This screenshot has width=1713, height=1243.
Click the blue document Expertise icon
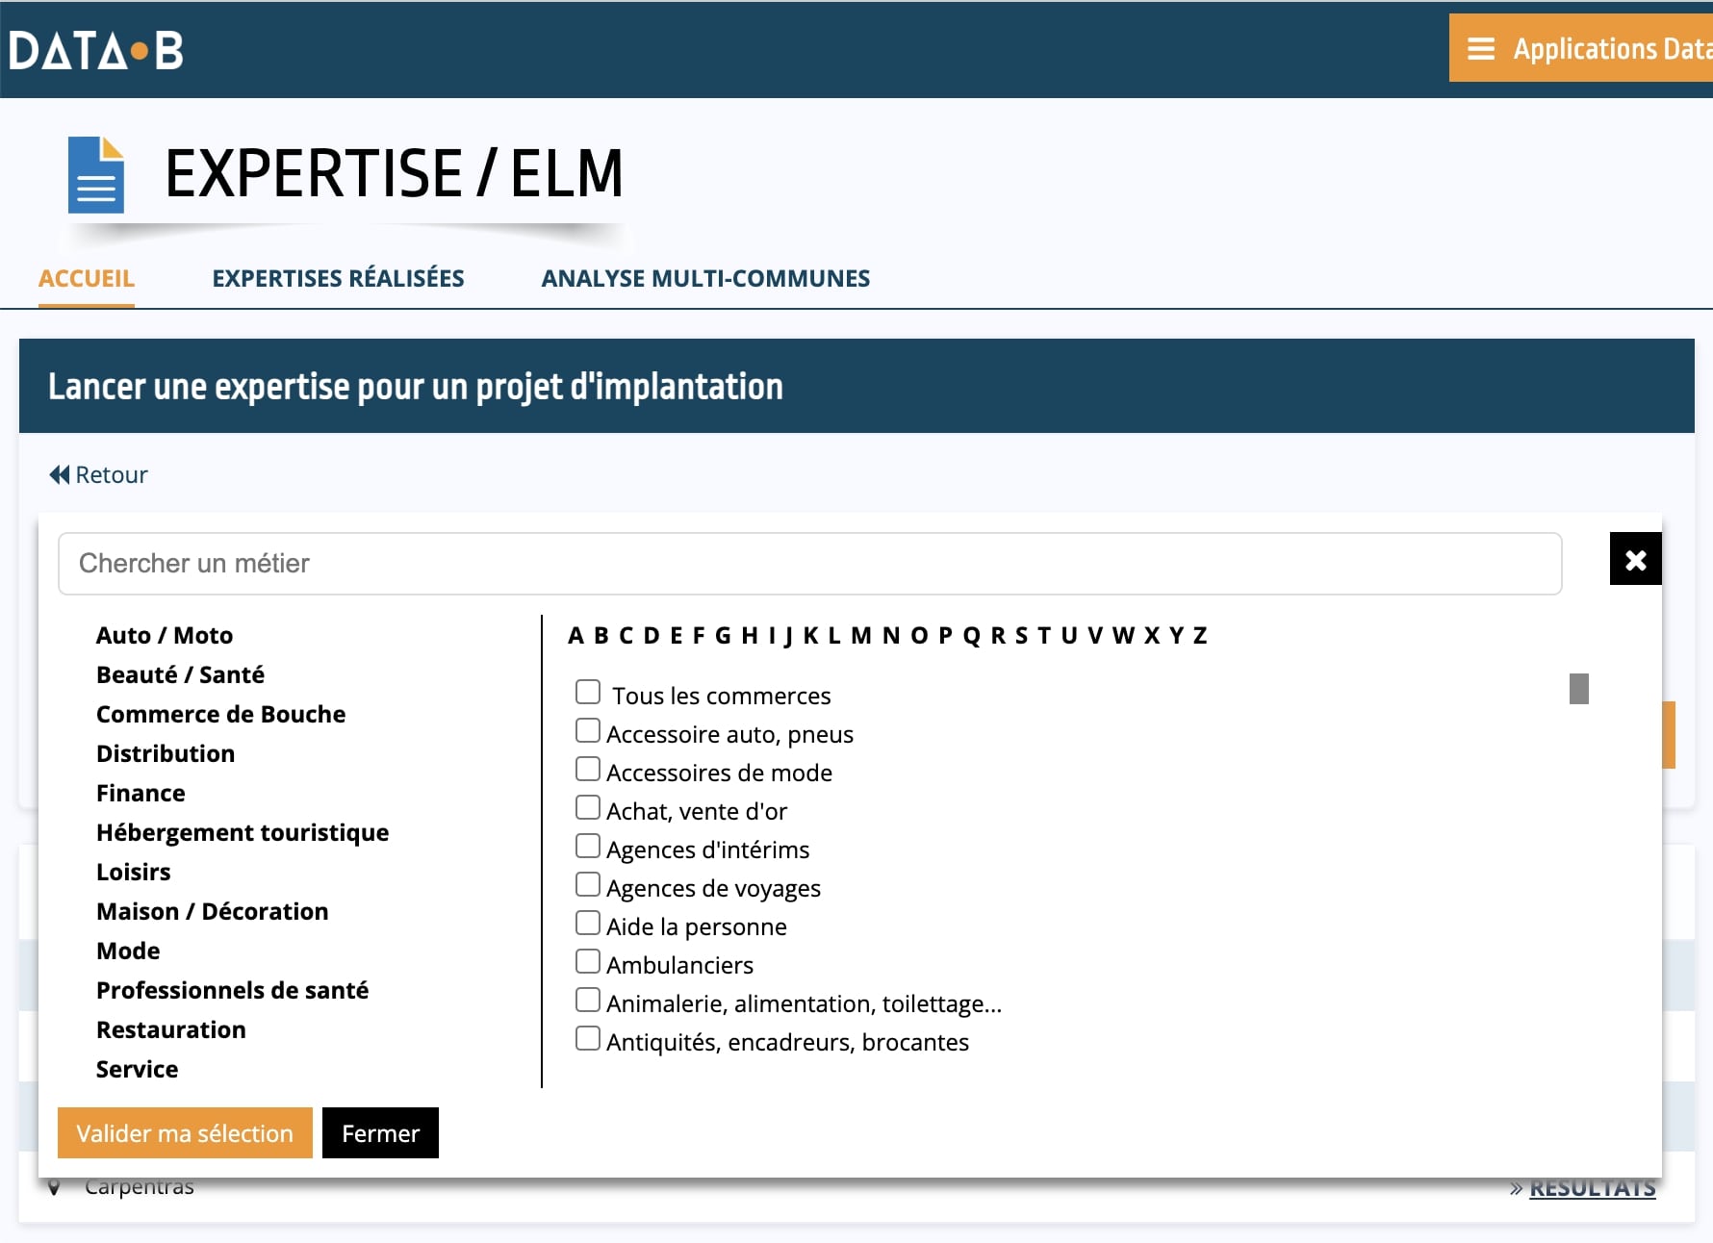click(96, 175)
